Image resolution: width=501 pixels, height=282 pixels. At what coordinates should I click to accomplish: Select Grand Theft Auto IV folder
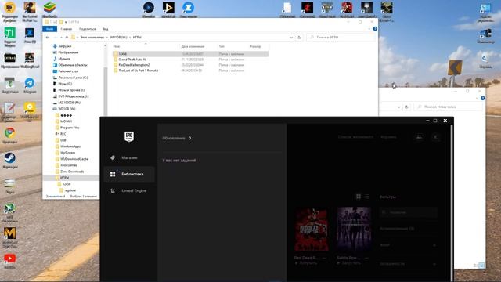point(132,60)
